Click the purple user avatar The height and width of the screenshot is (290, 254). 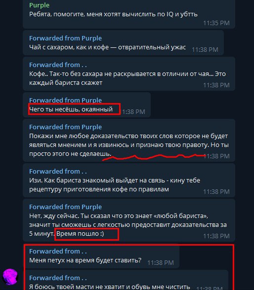coord(10,277)
